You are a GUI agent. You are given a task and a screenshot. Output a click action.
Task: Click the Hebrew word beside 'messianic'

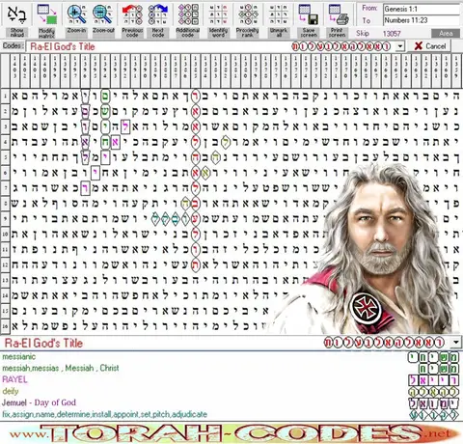pos(433,357)
